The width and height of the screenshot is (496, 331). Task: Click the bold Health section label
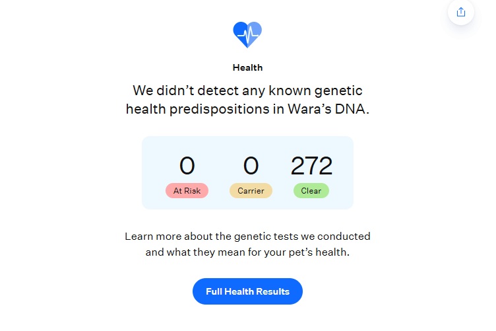point(247,67)
